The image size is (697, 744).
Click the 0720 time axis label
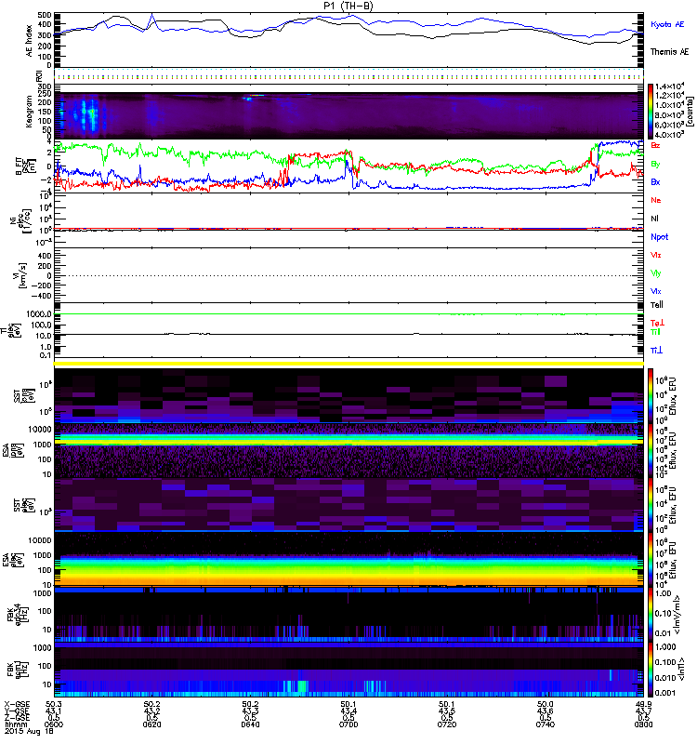pyautogui.click(x=447, y=724)
